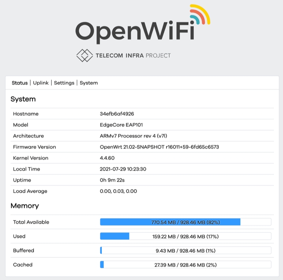Viewport: 283px width, 280px height.
Task: Click the kernel version 4.4.60
Action: click(107, 158)
